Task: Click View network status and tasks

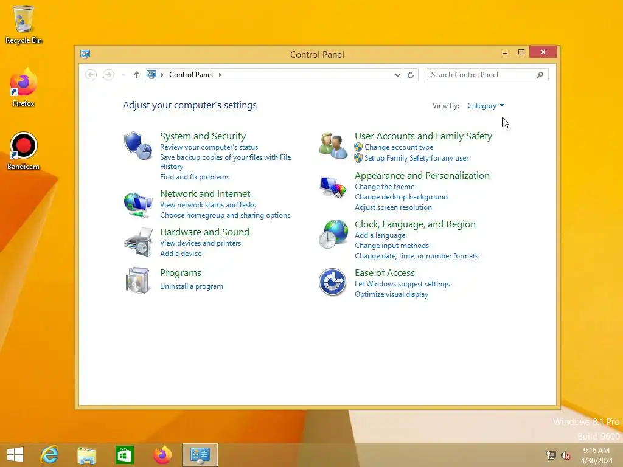Action: 208,205
